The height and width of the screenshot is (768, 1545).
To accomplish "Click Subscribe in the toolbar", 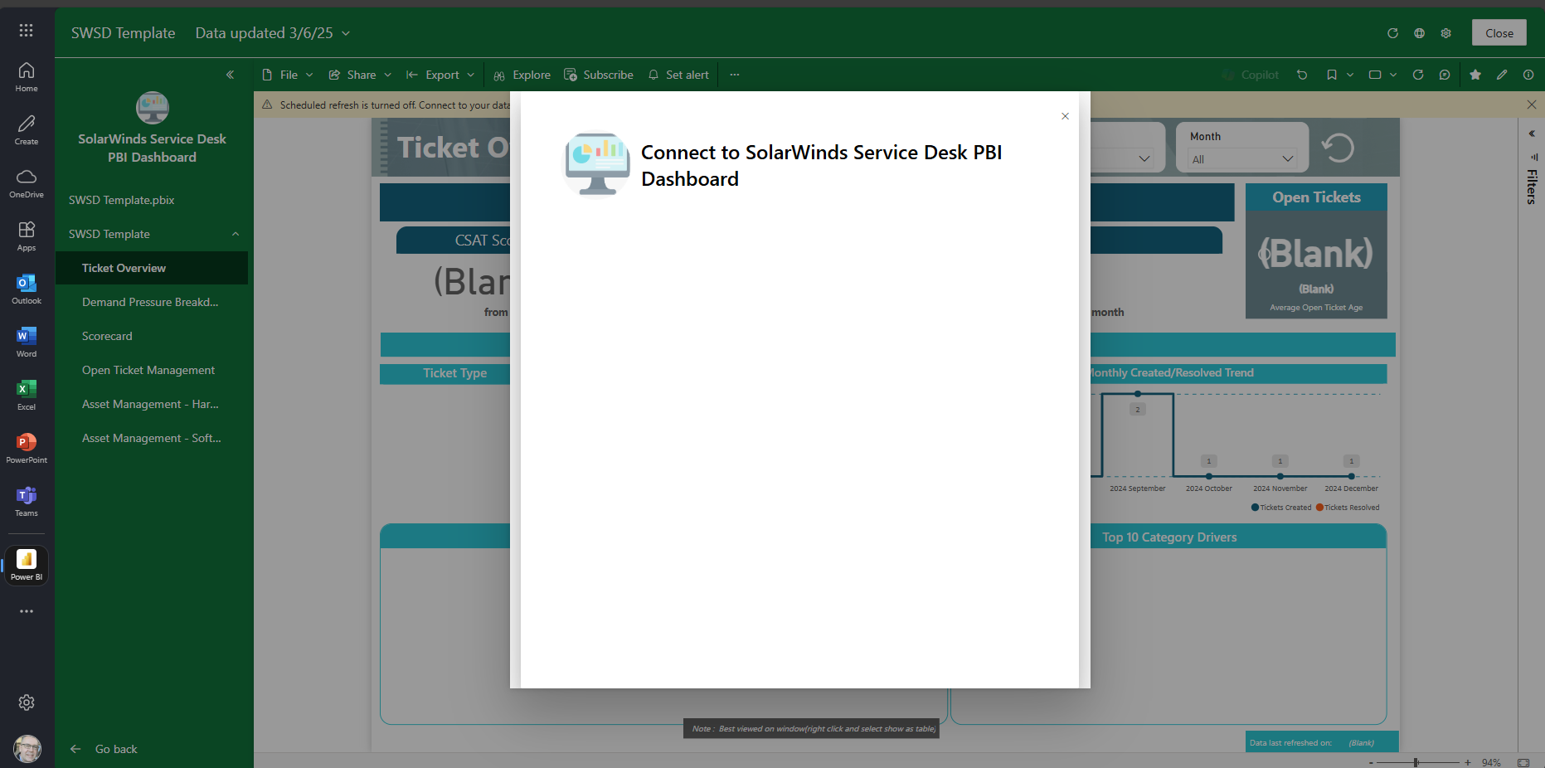I will click(x=598, y=75).
